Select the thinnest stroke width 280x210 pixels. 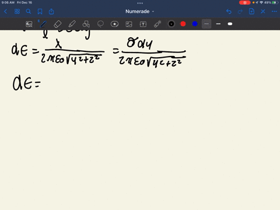click(x=206, y=24)
